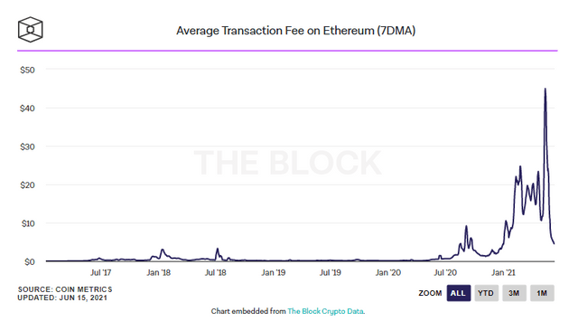Click the SOURCE: COIN METRICS text
This screenshot has height=331, width=578.
[x=65, y=289]
